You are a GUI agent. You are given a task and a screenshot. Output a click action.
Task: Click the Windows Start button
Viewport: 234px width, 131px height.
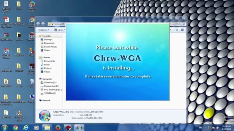click(x=4, y=128)
